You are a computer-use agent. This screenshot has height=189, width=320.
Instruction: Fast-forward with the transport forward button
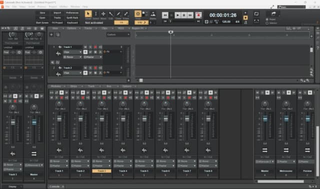point(190,15)
